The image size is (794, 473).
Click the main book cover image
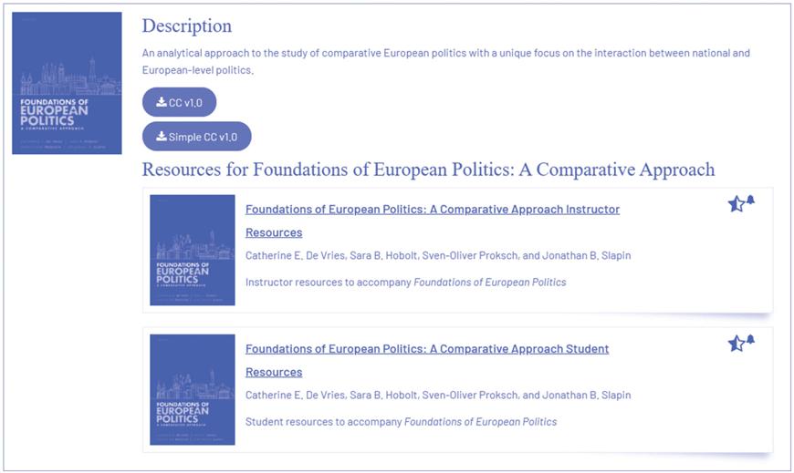point(67,83)
